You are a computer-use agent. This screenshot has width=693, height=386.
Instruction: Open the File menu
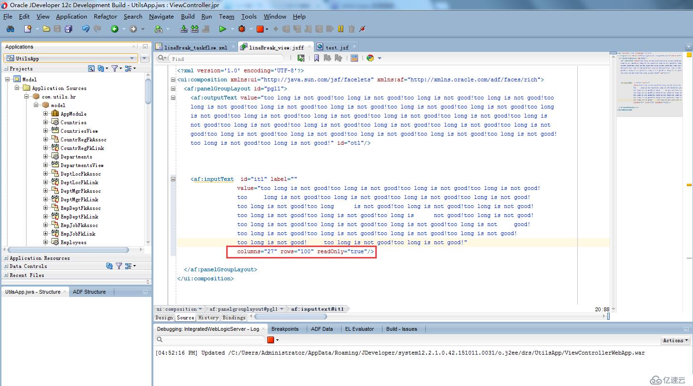[8, 16]
